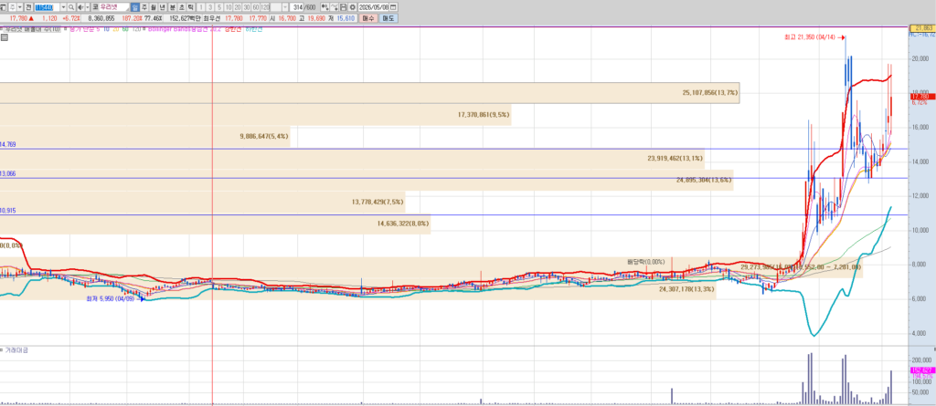936x406 pixels.
Task: Click the 120 moving average legend label
Action: 136,28
